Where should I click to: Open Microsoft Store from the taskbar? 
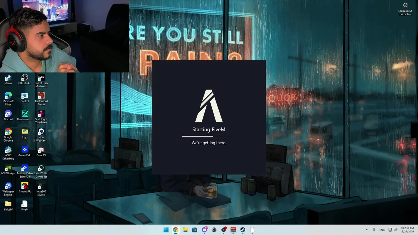point(195,230)
